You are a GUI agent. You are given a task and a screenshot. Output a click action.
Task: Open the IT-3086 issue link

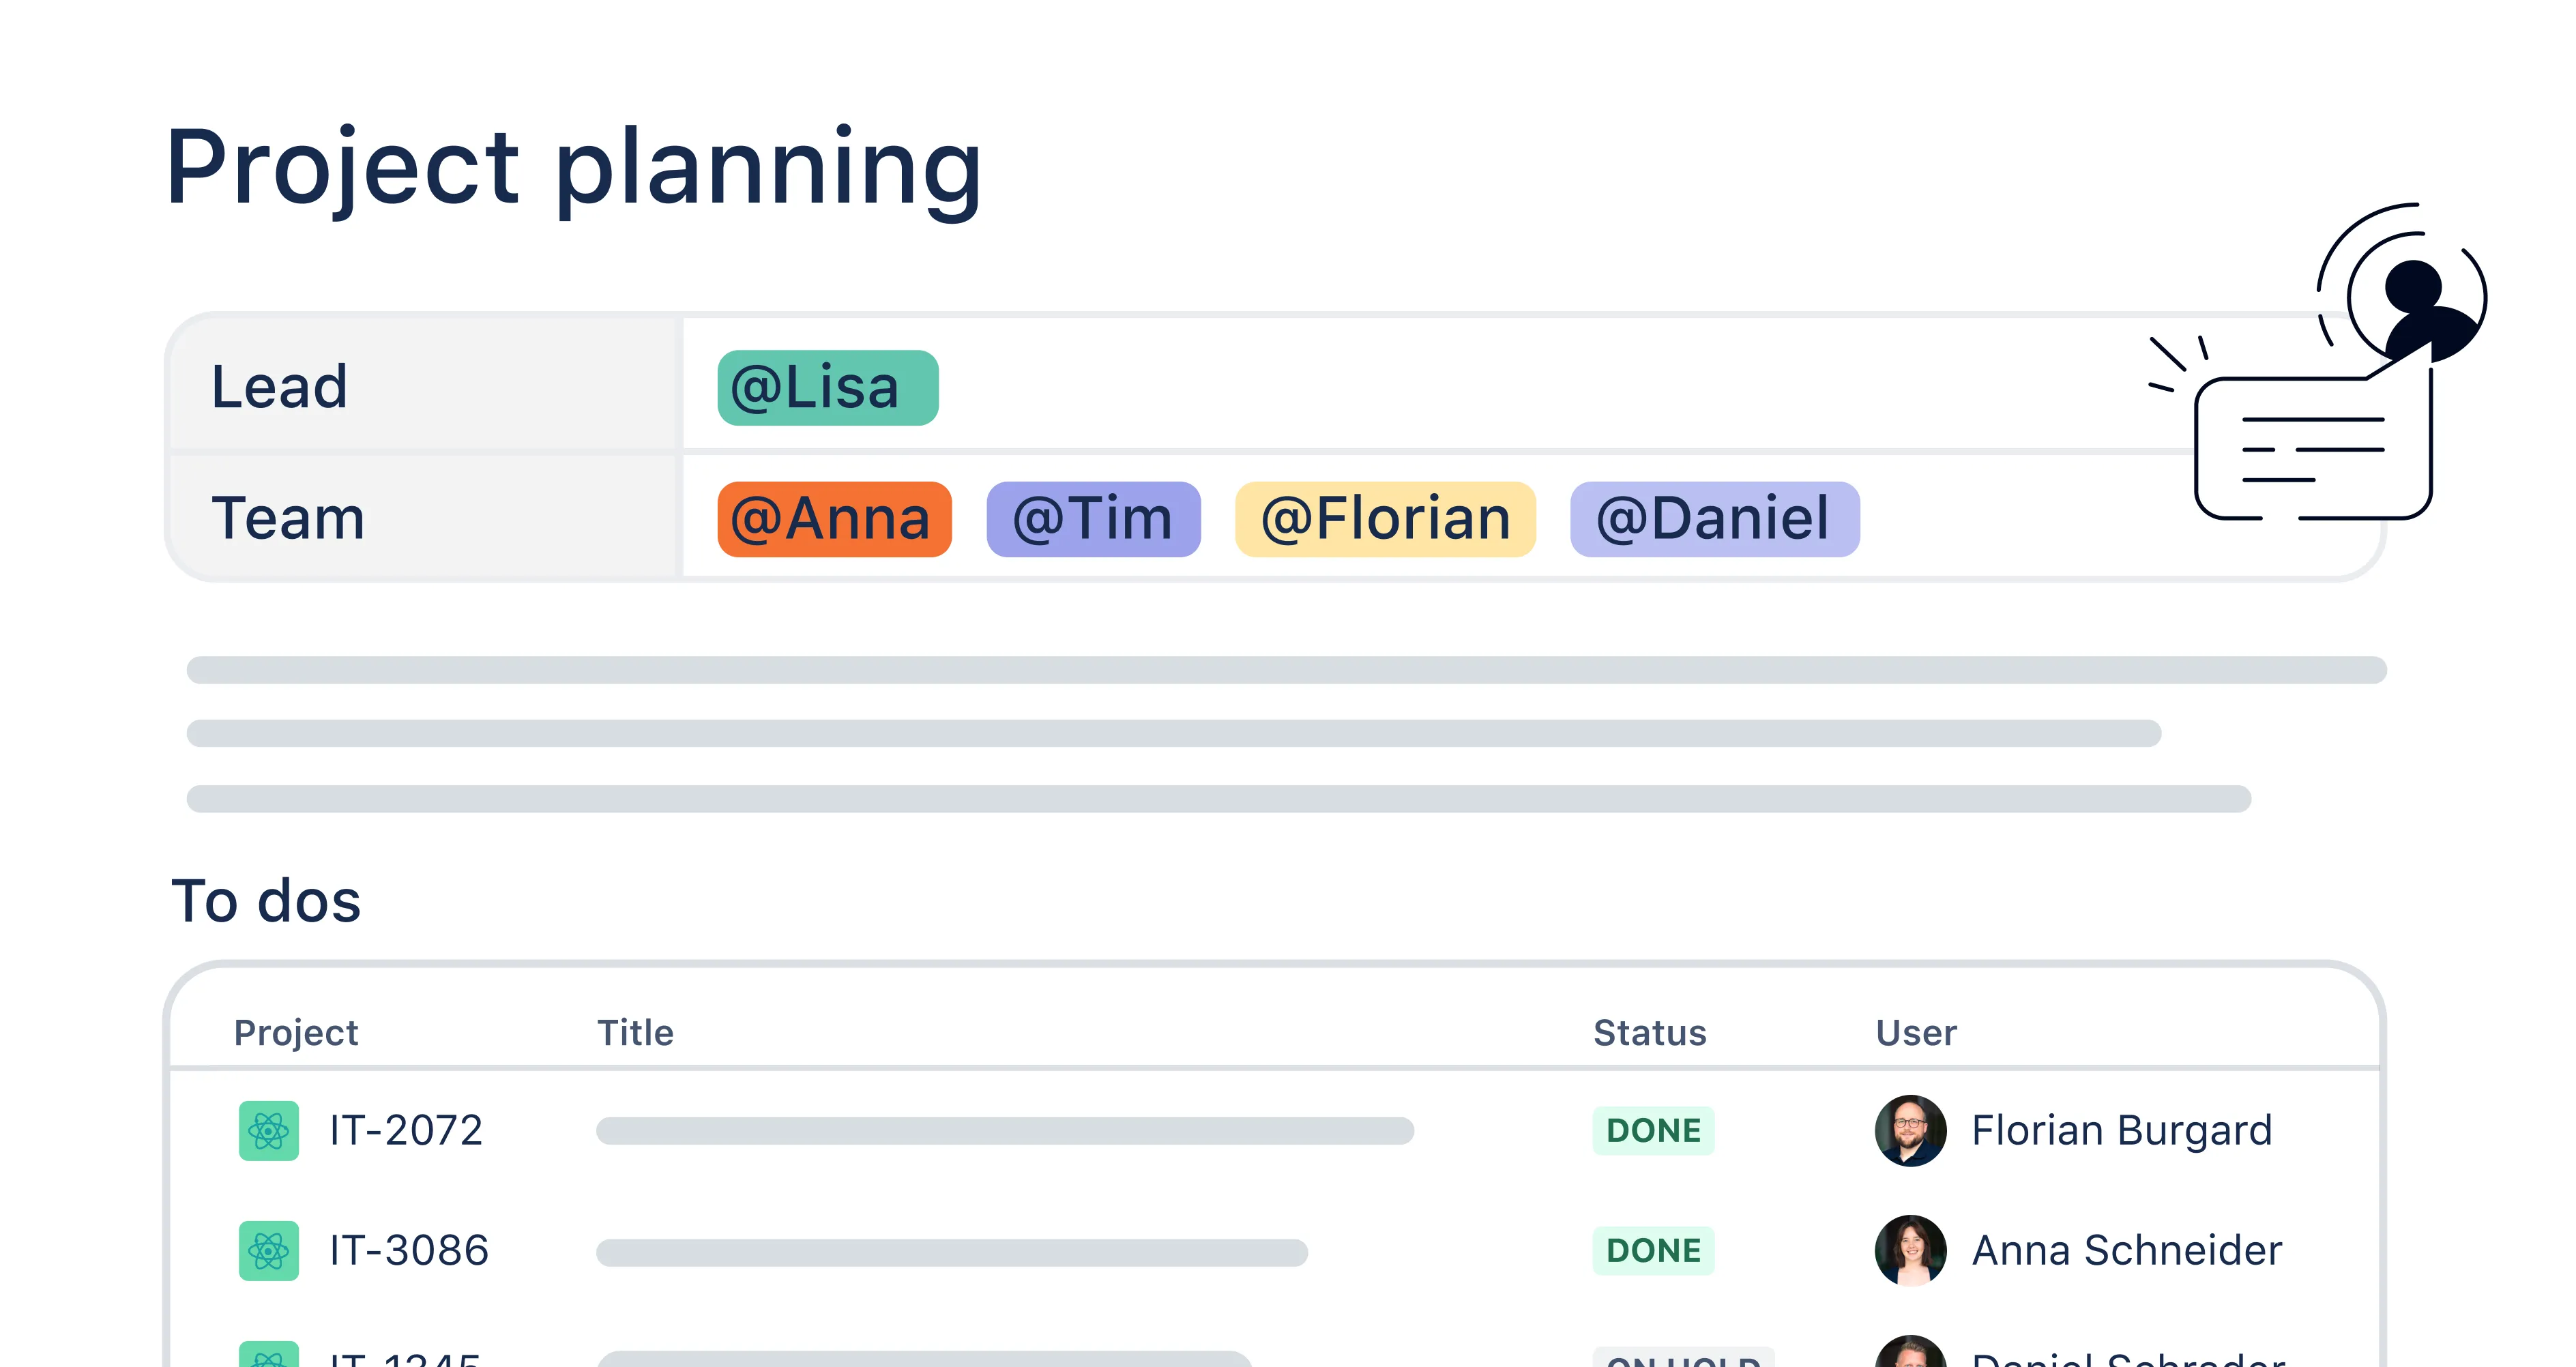(409, 1250)
